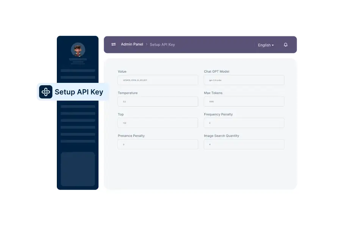Click the Setup API Key badge icon
341x227 pixels.
click(x=46, y=92)
